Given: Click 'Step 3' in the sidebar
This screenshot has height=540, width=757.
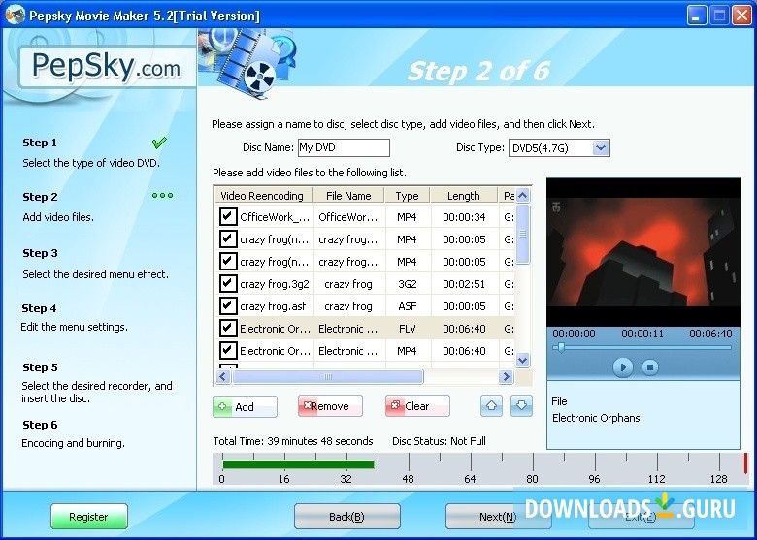Looking at the screenshot, I should coord(40,253).
